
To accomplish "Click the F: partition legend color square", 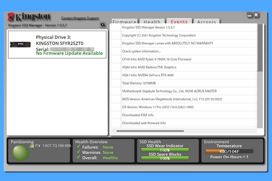I will (x=32, y=146).
